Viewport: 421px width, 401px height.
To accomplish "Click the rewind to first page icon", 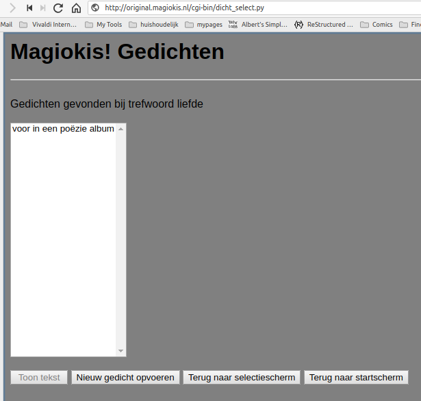I will [x=29, y=8].
